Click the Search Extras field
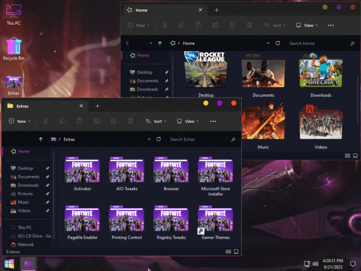This screenshot has height=271, width=361. click(x=200, y=139)
